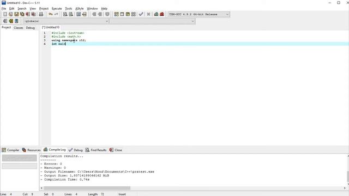Click the compile log scroll-right arrow
This screenshot has width=349, height=196.
345,188
